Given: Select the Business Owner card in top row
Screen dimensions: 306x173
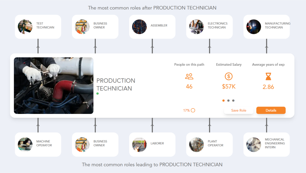Looking at the screenshot, I should click(x=95, y=26).
